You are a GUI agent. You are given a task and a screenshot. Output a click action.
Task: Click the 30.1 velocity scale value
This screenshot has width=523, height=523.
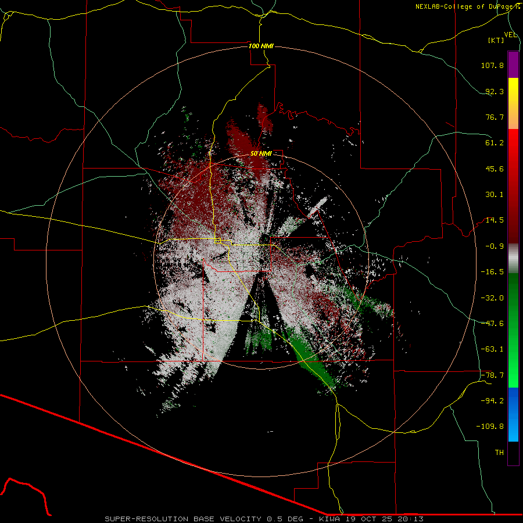click(495, 195)
